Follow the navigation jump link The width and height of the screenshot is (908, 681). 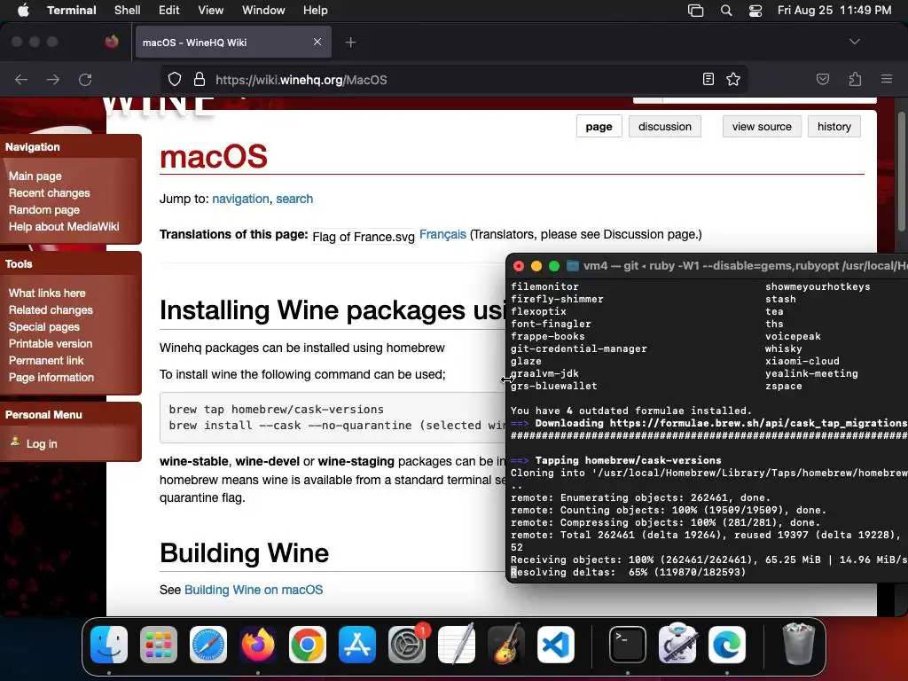click(240, 199)
